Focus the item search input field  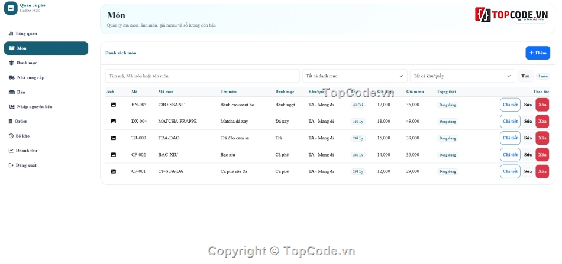[202, 76]
